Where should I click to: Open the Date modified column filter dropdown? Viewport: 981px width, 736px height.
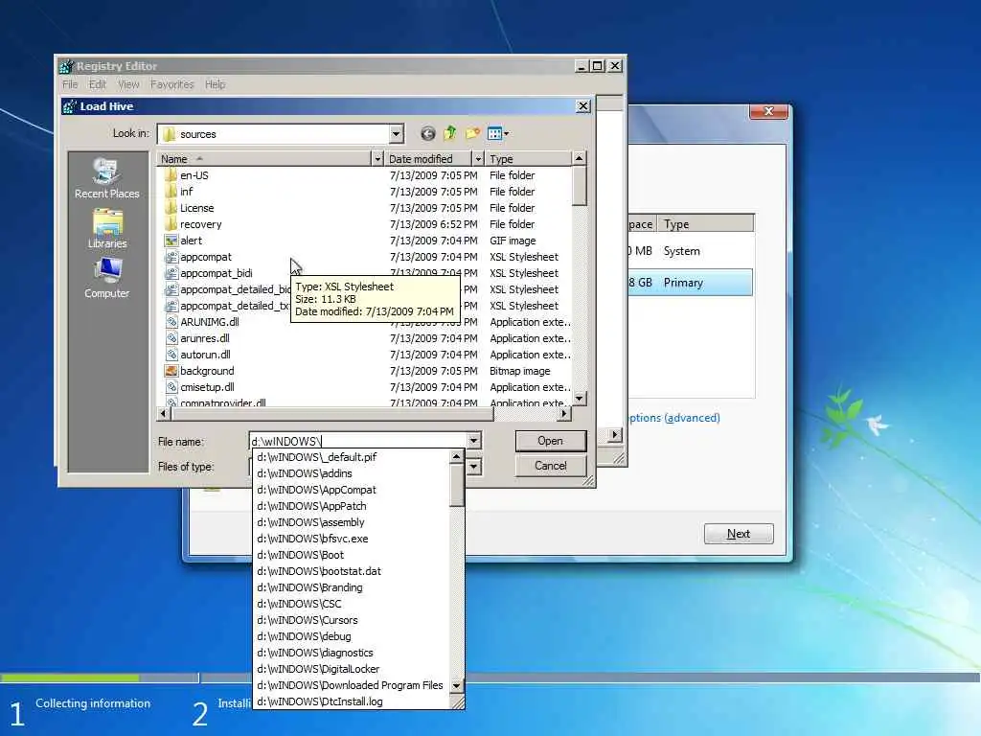pos(478,159)
